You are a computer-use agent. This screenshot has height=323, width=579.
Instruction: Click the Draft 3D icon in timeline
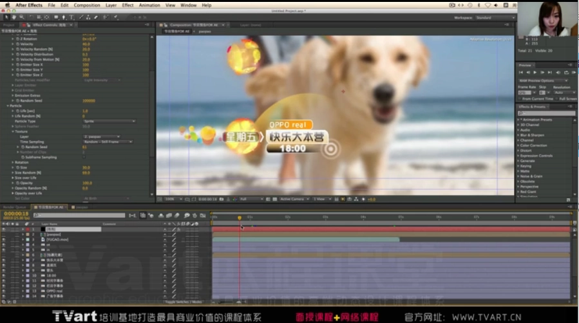(151, 216)
